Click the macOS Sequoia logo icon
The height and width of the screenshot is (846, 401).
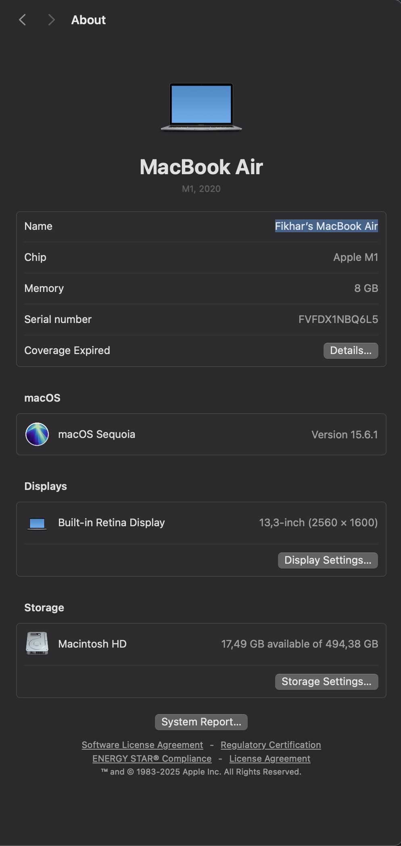pyautogui.click(x=37, y=434)
